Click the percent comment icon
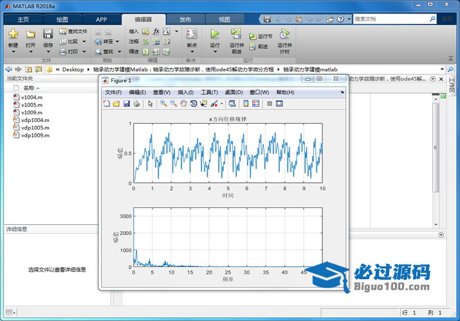The height and width of the screenshot is (321, 460). pos(145,42)
